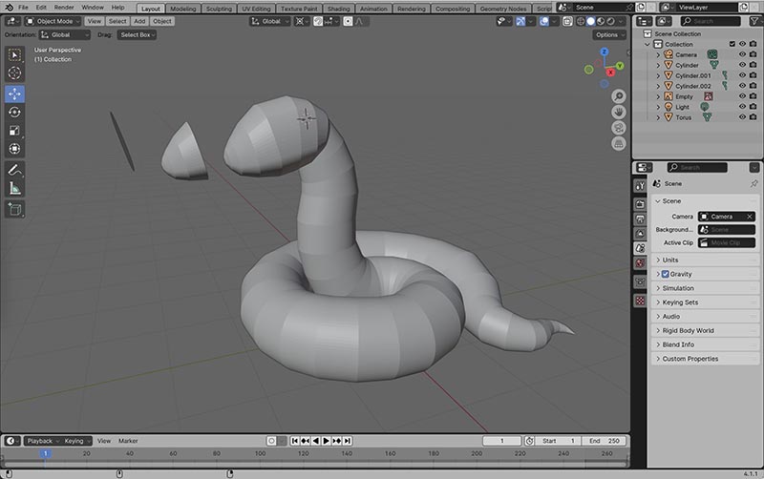Select the Annotate pencil tool
The height and width of the screenshot is (479, 764).
coord(15,170)
